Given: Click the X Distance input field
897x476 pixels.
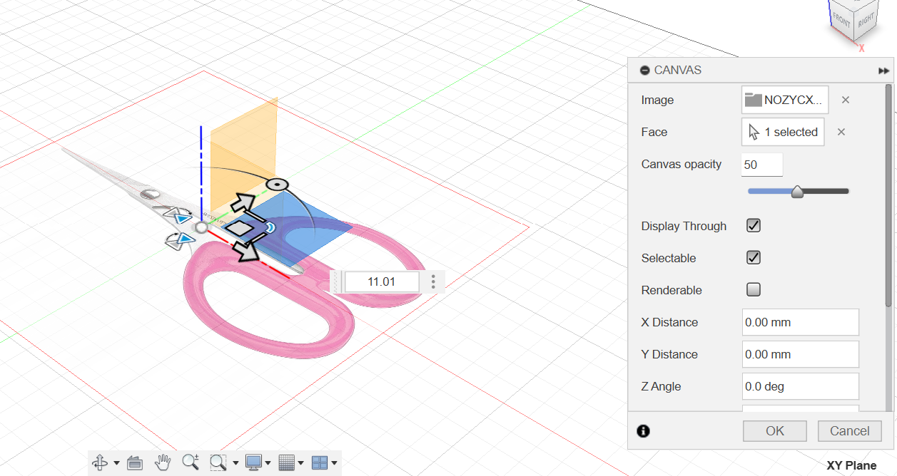Looking at the screenshot, I should (x=800, y=322).
